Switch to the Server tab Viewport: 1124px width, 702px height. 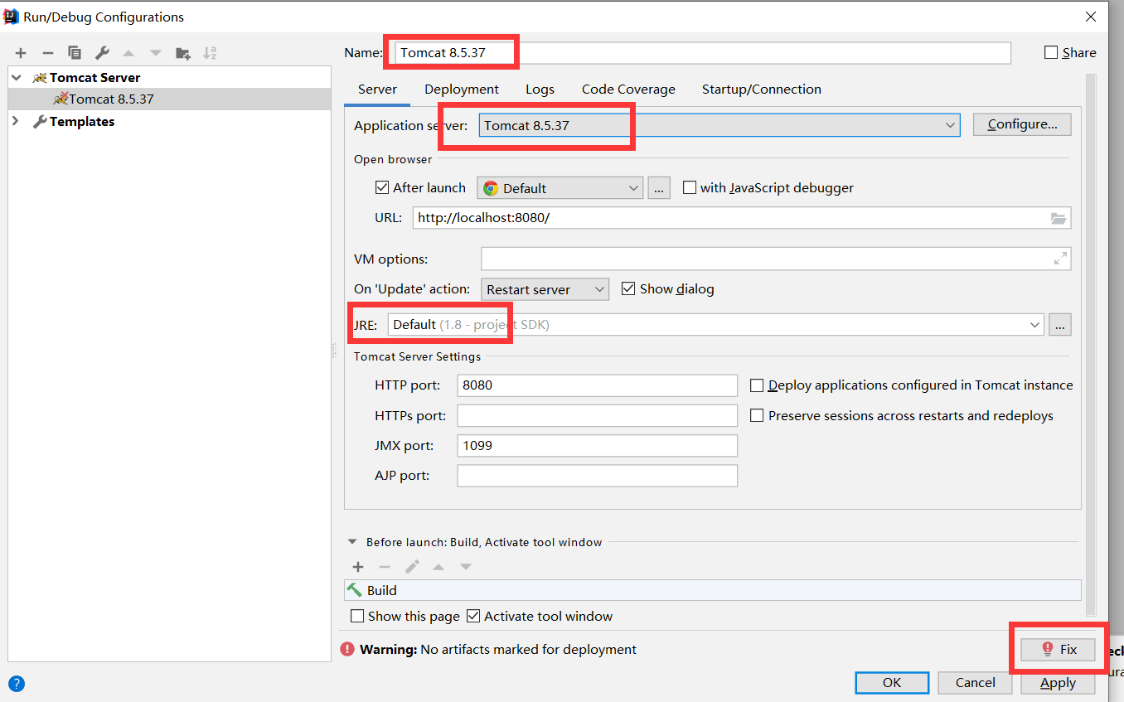(x=377, y=90)
